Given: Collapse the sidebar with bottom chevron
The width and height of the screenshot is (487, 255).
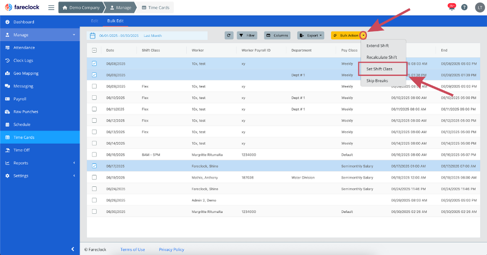Looking at the screenshot, I should (73, 249).
